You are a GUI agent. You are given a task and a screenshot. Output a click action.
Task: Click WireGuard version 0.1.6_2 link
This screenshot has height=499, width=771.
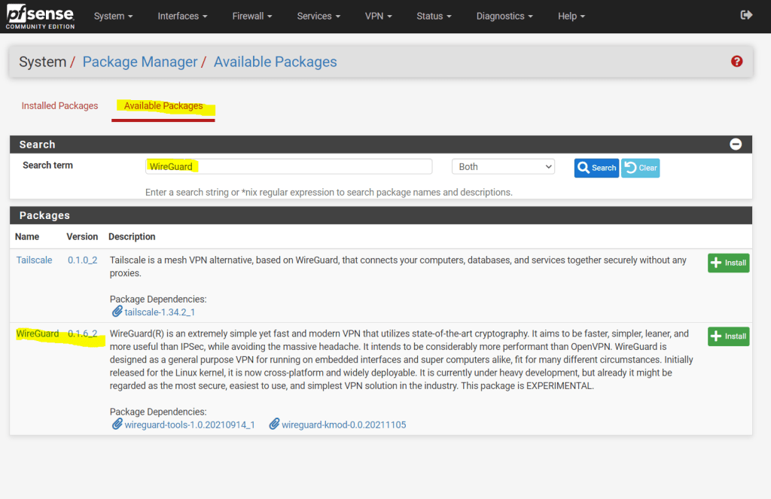click(x=83, y=333)
